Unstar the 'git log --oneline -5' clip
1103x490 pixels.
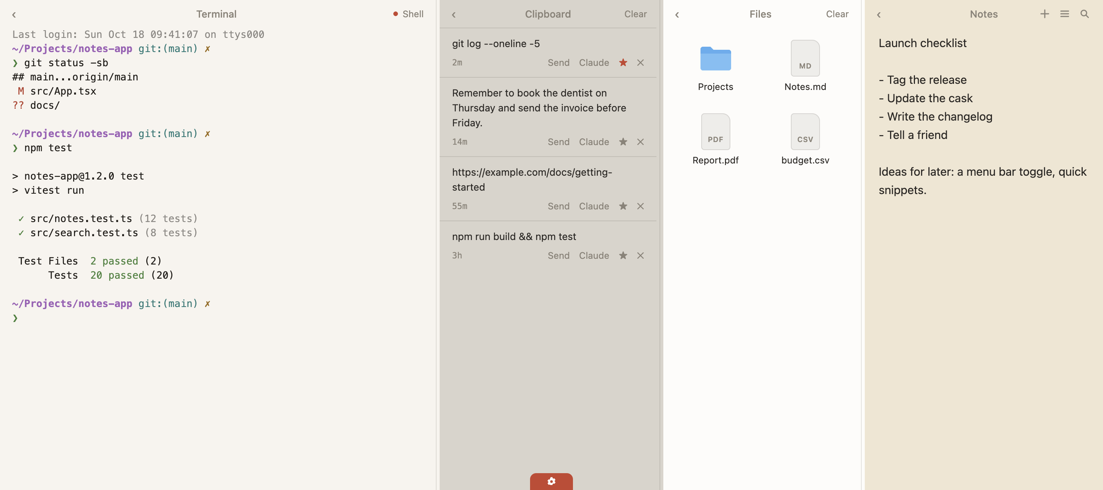click(623, 62)
